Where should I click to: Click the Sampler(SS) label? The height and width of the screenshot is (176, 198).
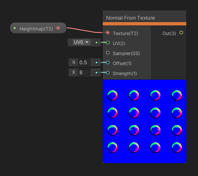pos(126,53)
